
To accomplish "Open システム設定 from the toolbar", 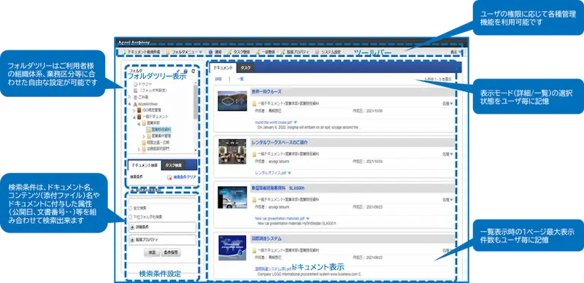I will click(318, 52).
